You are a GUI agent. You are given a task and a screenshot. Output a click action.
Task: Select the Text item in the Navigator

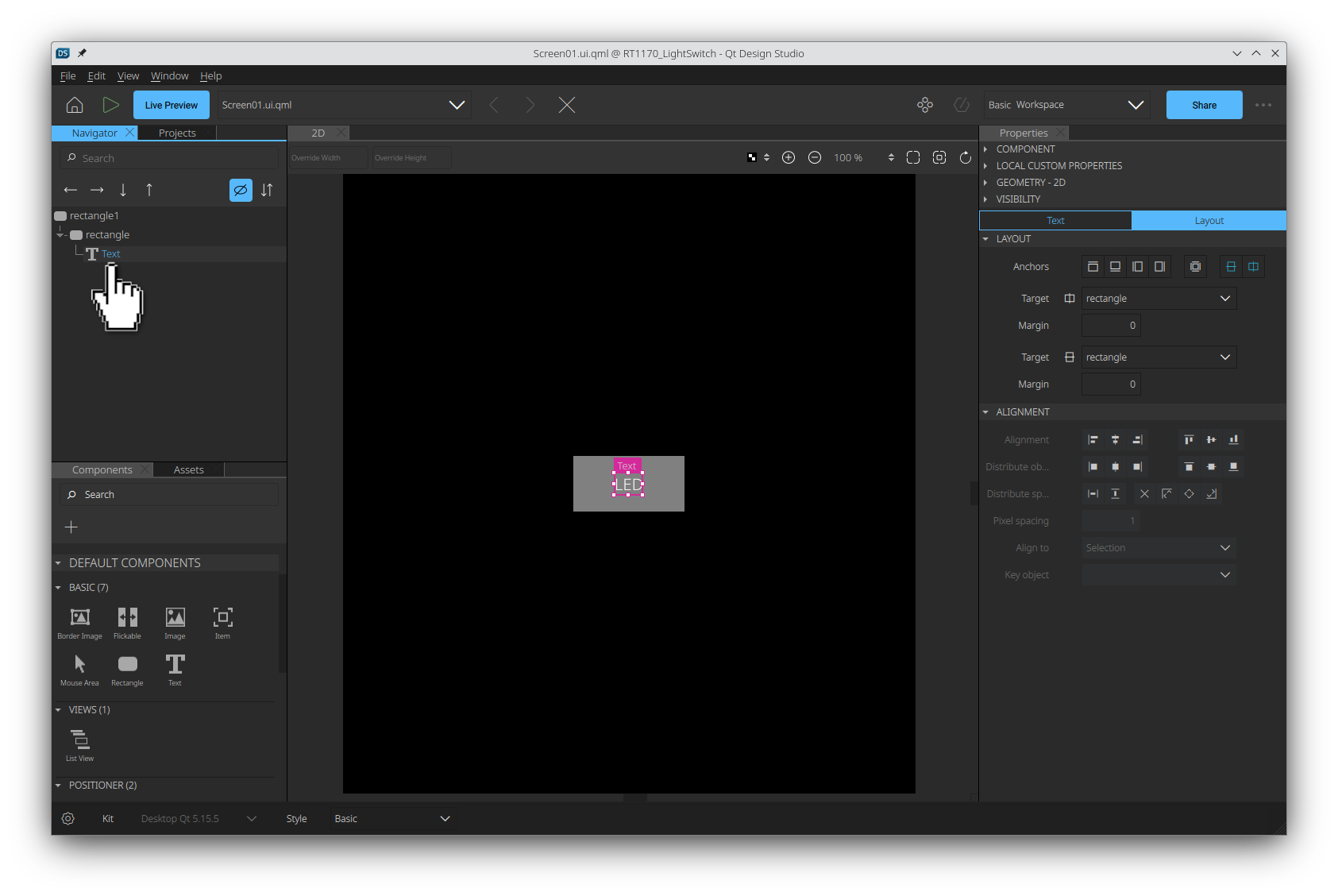pyautogui.click(x=110, y=253)
